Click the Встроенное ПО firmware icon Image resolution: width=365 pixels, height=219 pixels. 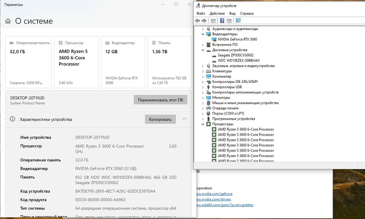point(208,45)
